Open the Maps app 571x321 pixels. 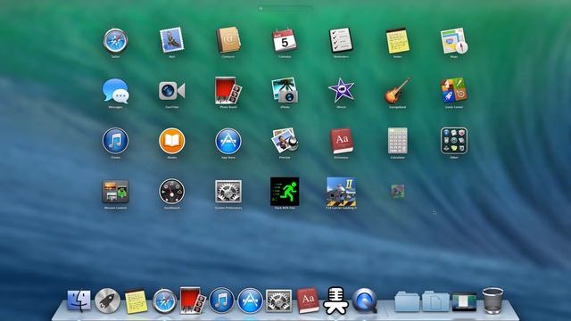(x=454, y=41)
